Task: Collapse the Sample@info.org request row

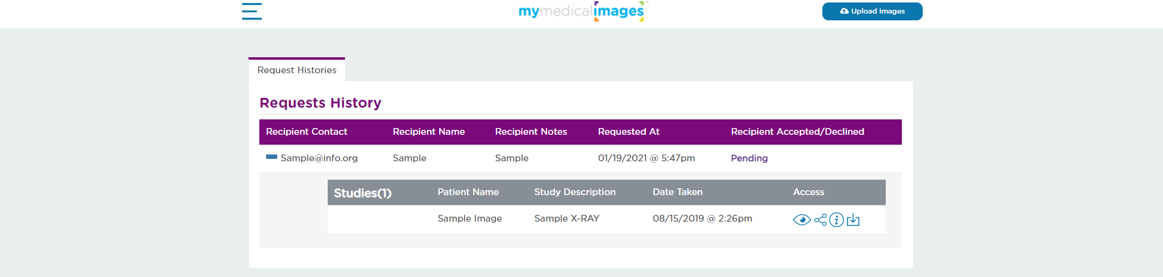Action: click(271, 157)
